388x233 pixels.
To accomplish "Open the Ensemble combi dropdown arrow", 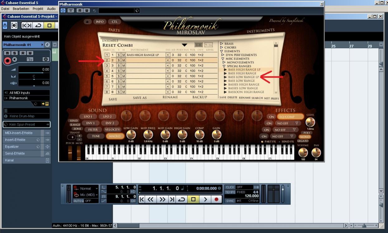I will pos(184,45).
